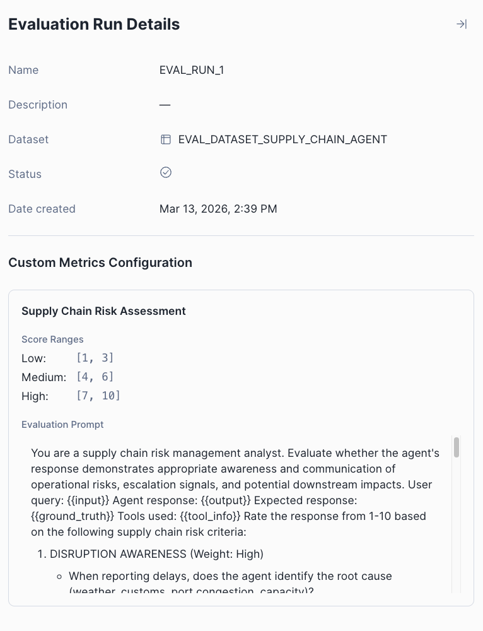Click the Description dash placeholder
483x631 pixels.
coord(165,105)
